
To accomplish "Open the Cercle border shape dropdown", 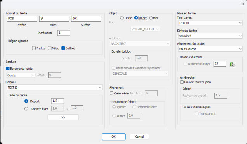I will click(x=21, y=75).
